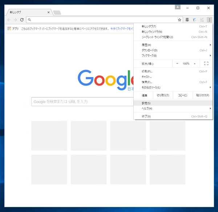Increase zoom with the plus button
Image resolution: width=218 pixels, height=212 pixels.
195,64
